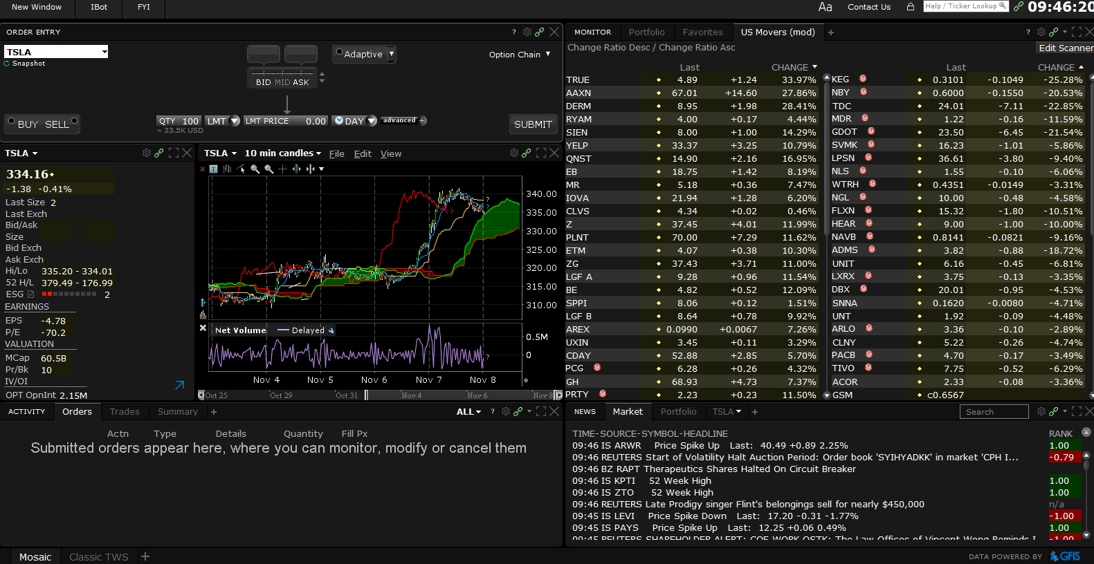Click the SUBMIT order button
Viewport: 1094px width, 564px height.
point(533,124)
